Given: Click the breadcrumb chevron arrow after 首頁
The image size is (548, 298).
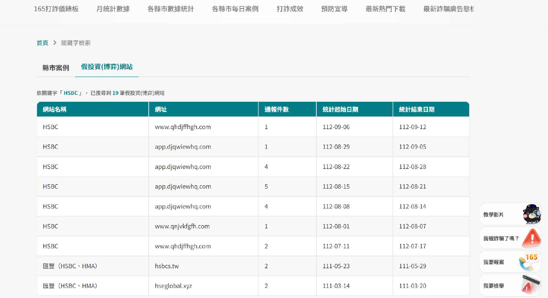Looking at the screenshot, I should 55,43.
